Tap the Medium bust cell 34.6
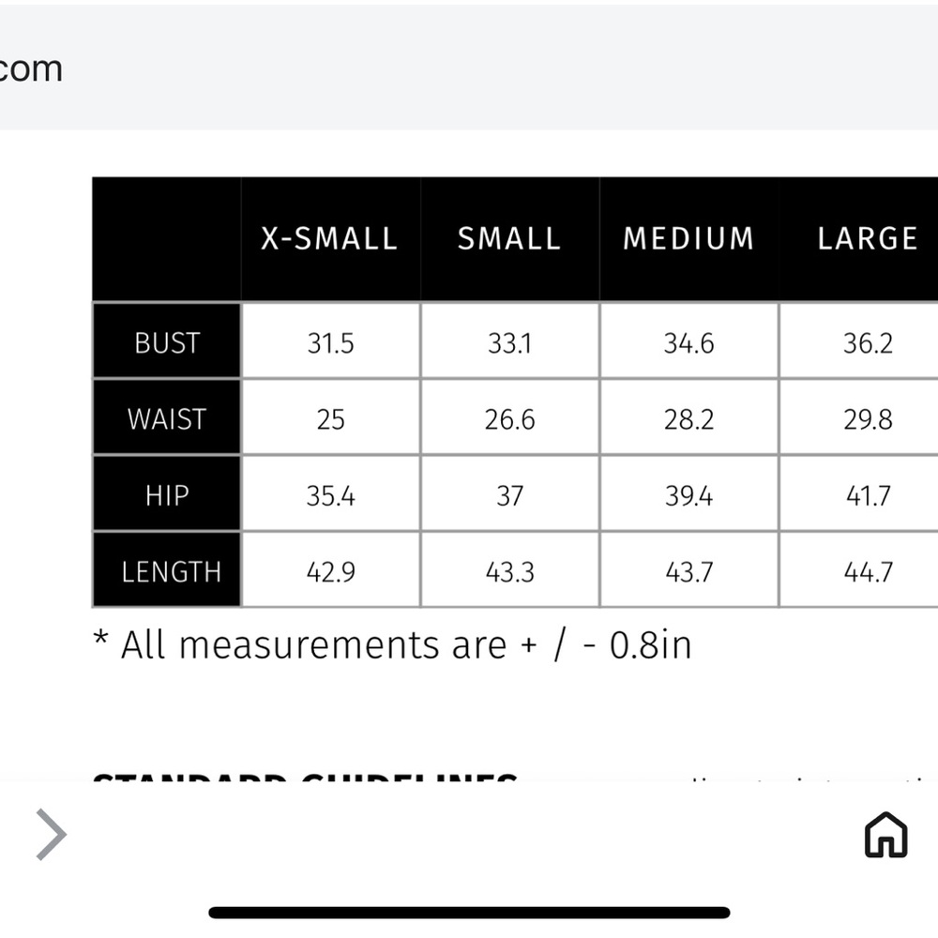Viewport: 938px width, 938px height. point(688,343)
